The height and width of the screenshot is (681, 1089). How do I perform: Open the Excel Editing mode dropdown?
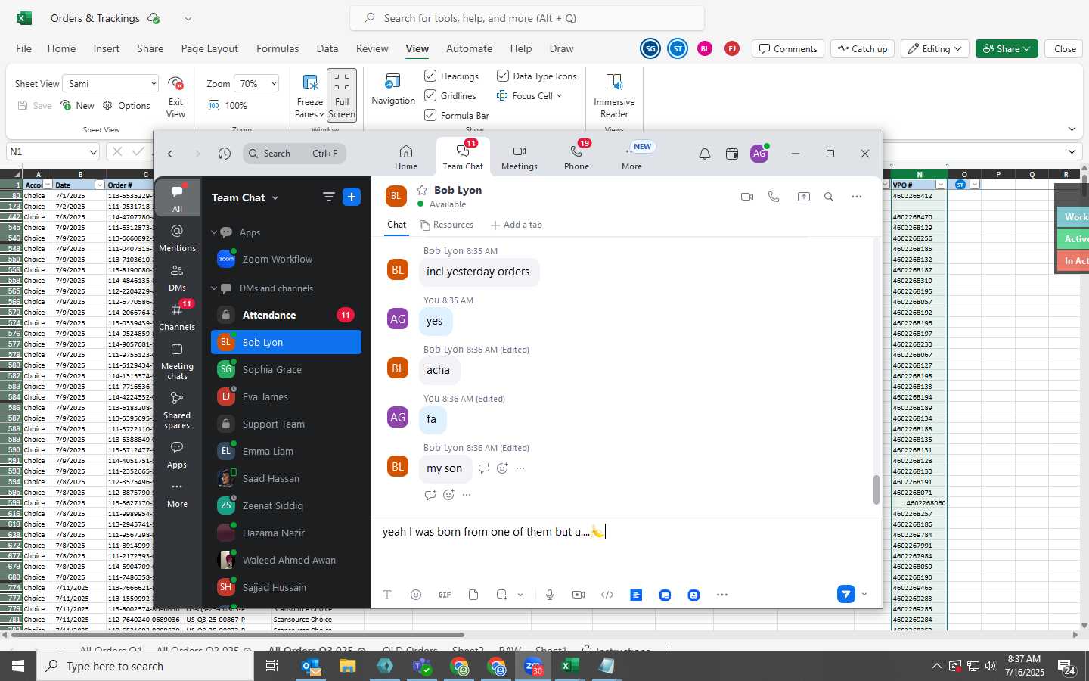click(935, 48)
